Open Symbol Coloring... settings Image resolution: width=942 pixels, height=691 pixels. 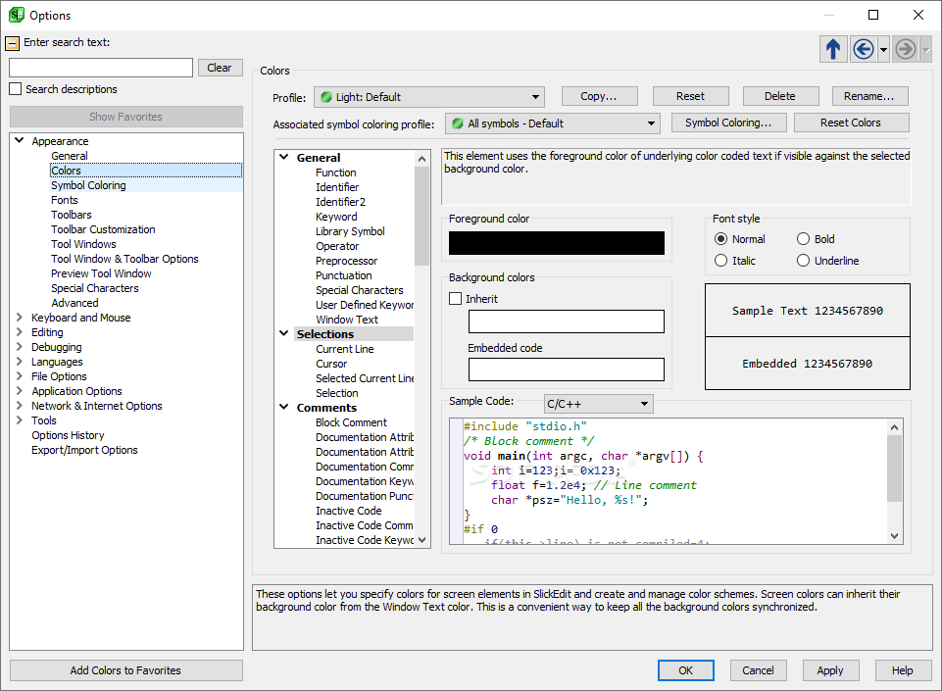[728, 123]
